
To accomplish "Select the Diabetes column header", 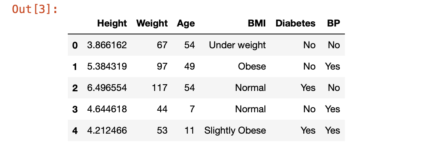I will 295,24.
